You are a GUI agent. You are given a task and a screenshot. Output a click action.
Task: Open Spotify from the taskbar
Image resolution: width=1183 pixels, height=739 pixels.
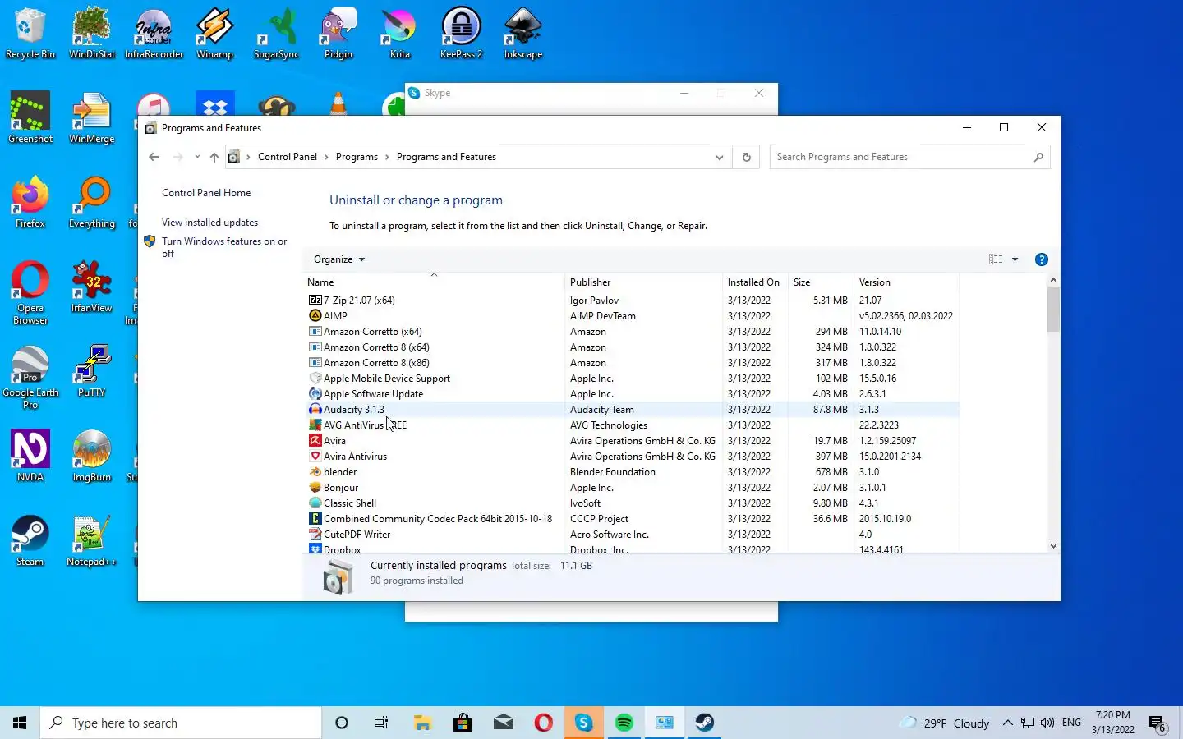624,723
